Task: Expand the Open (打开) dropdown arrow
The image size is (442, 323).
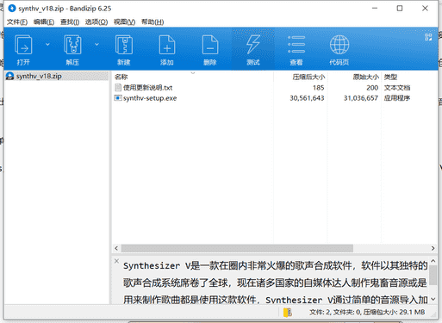Action: pos(47,44)
